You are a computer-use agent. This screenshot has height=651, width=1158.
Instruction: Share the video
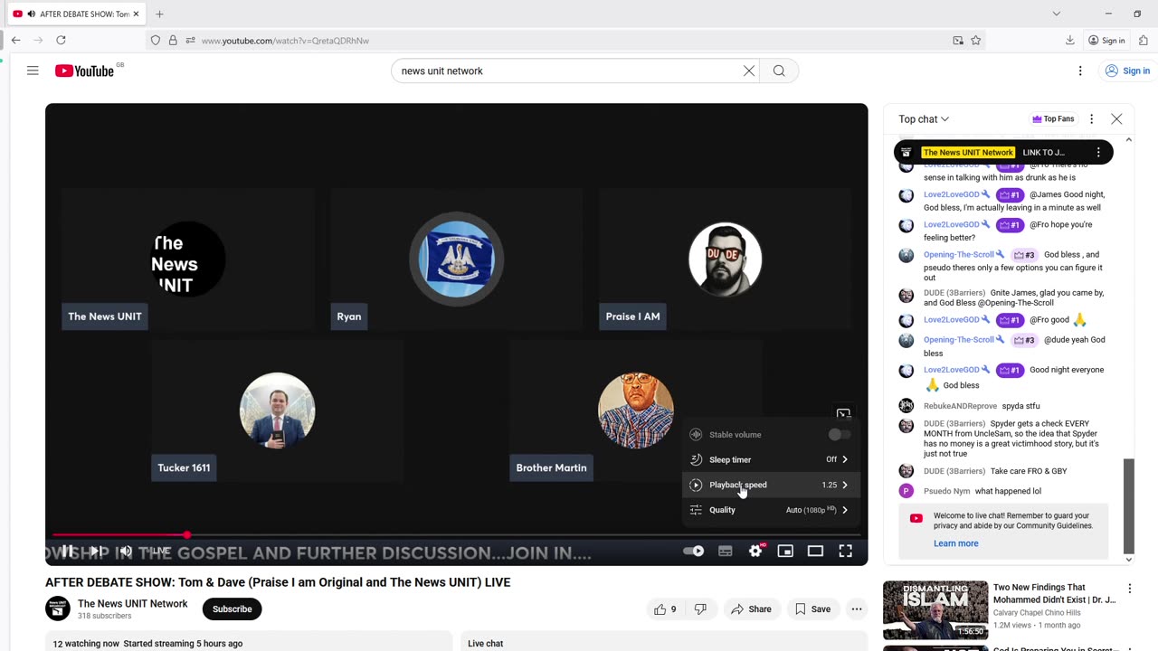click(751, 609)
